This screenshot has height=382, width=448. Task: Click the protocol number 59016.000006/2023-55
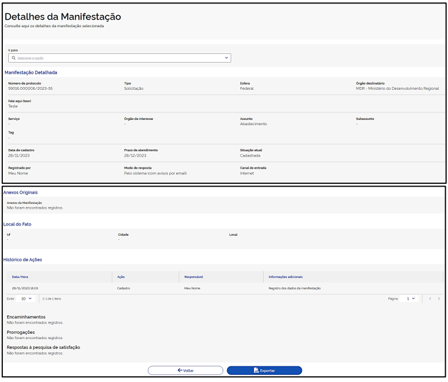pos(30,89)
